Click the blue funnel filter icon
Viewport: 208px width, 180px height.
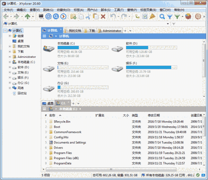pos(170,17)
